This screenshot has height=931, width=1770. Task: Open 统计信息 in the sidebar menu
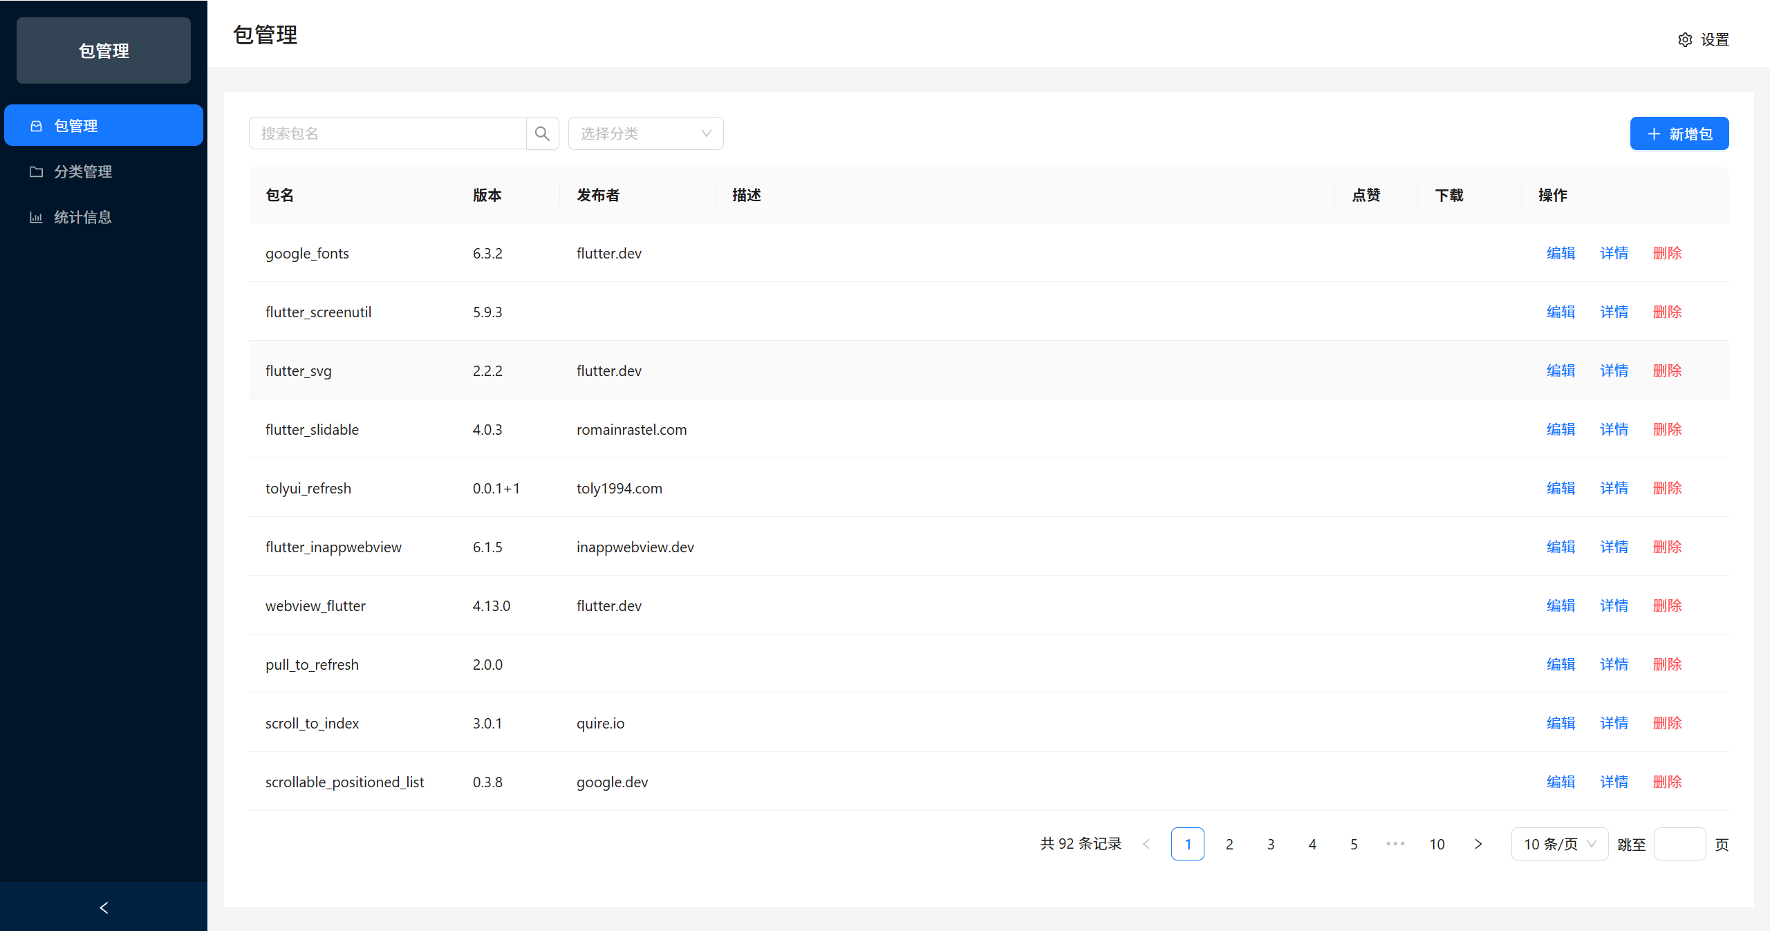coord(83,217)
